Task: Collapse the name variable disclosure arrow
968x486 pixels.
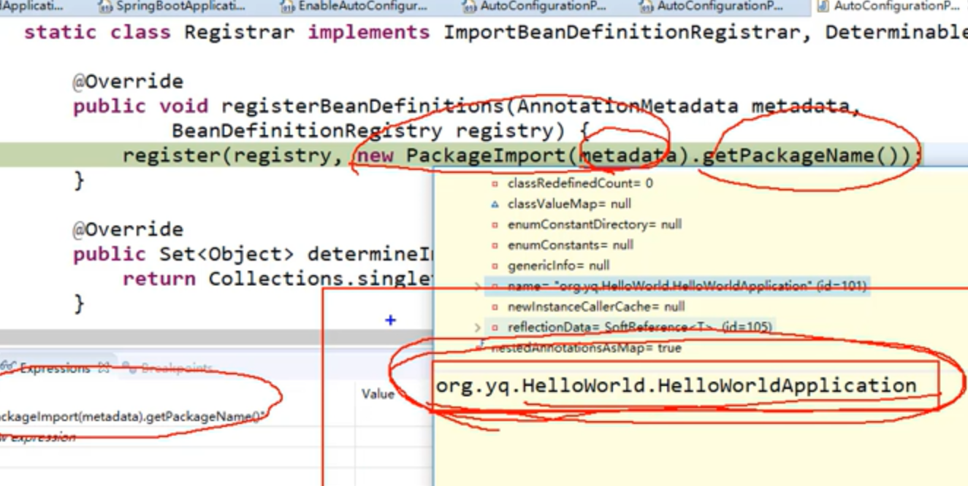Action: pos(476,286)
